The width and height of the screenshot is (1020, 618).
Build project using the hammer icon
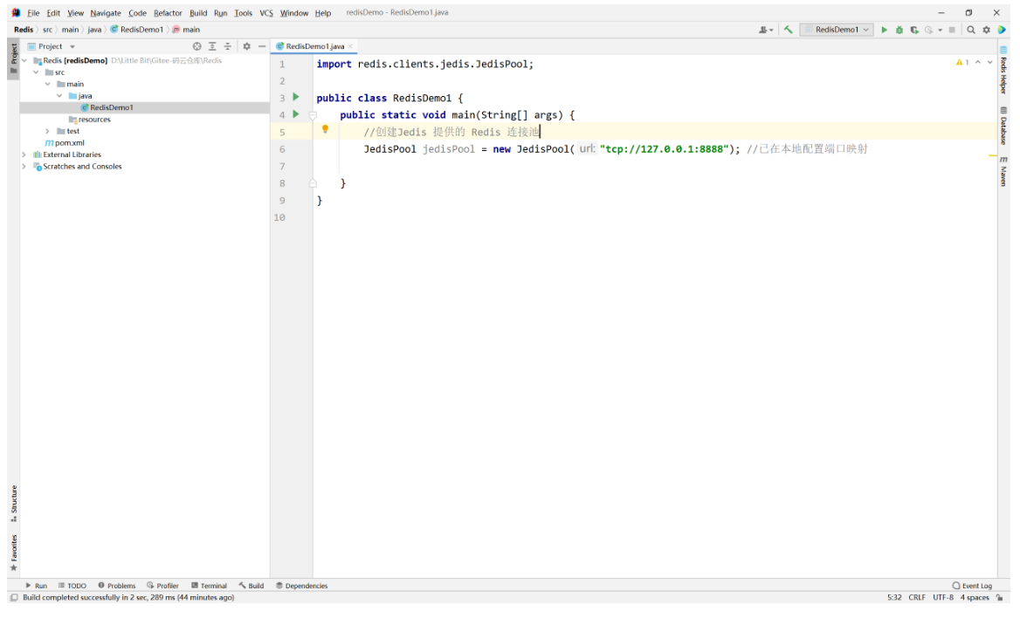click(x=788, y=30)
